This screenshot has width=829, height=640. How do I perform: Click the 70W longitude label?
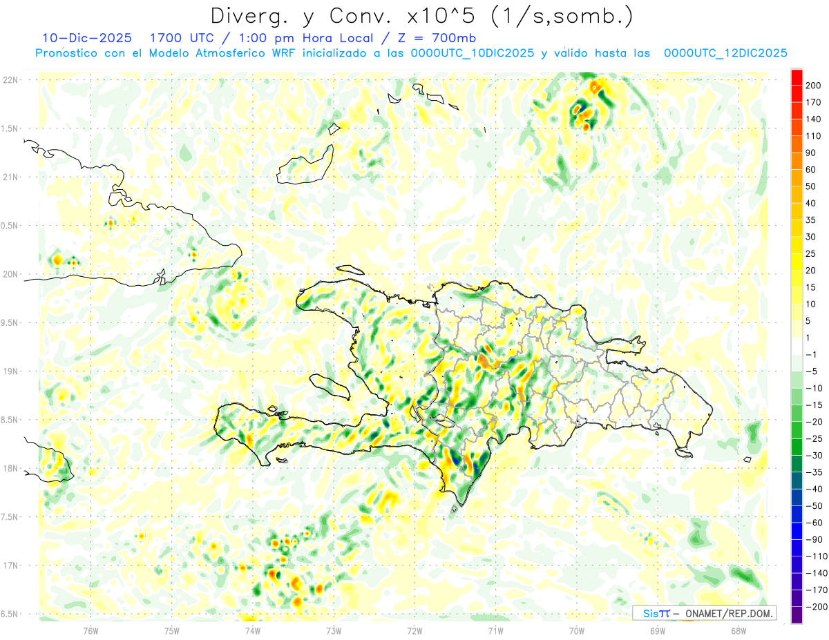577,630
